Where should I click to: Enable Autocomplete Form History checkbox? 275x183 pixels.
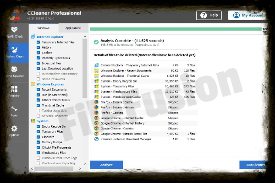tap(38, 74)
